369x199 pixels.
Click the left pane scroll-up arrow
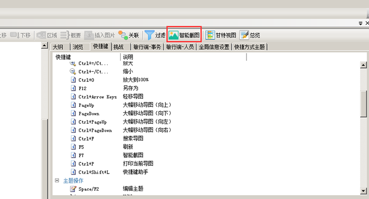(x=44, y=46)
